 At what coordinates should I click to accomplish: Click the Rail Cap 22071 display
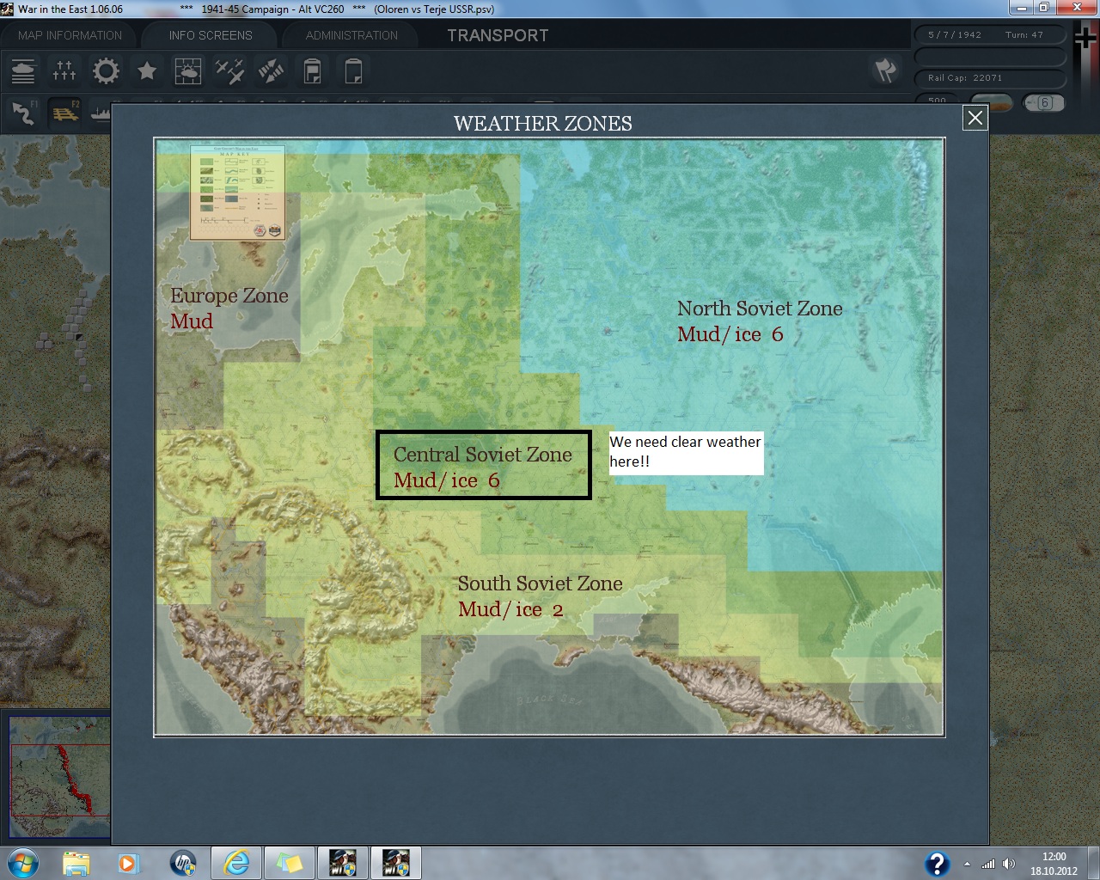click(x=965, y=78)
